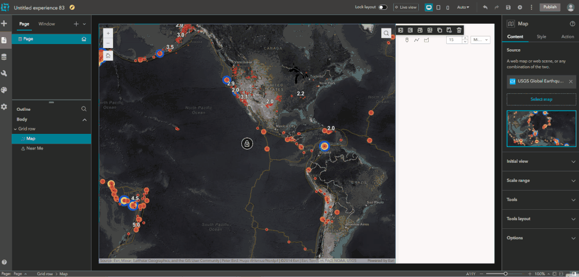Undo the last action
579x277 pixels.
pos(485,8)
